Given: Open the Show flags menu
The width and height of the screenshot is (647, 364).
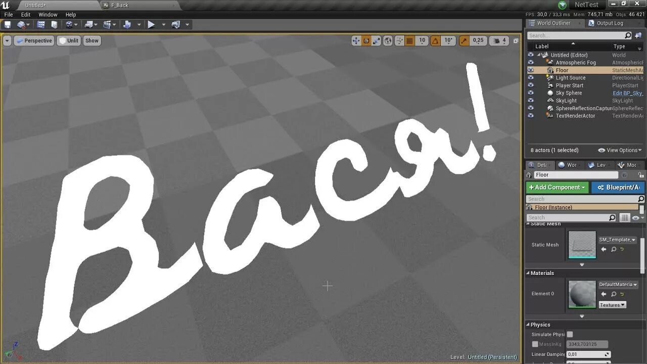Looking at the screenshot, I should click(92, 40).
